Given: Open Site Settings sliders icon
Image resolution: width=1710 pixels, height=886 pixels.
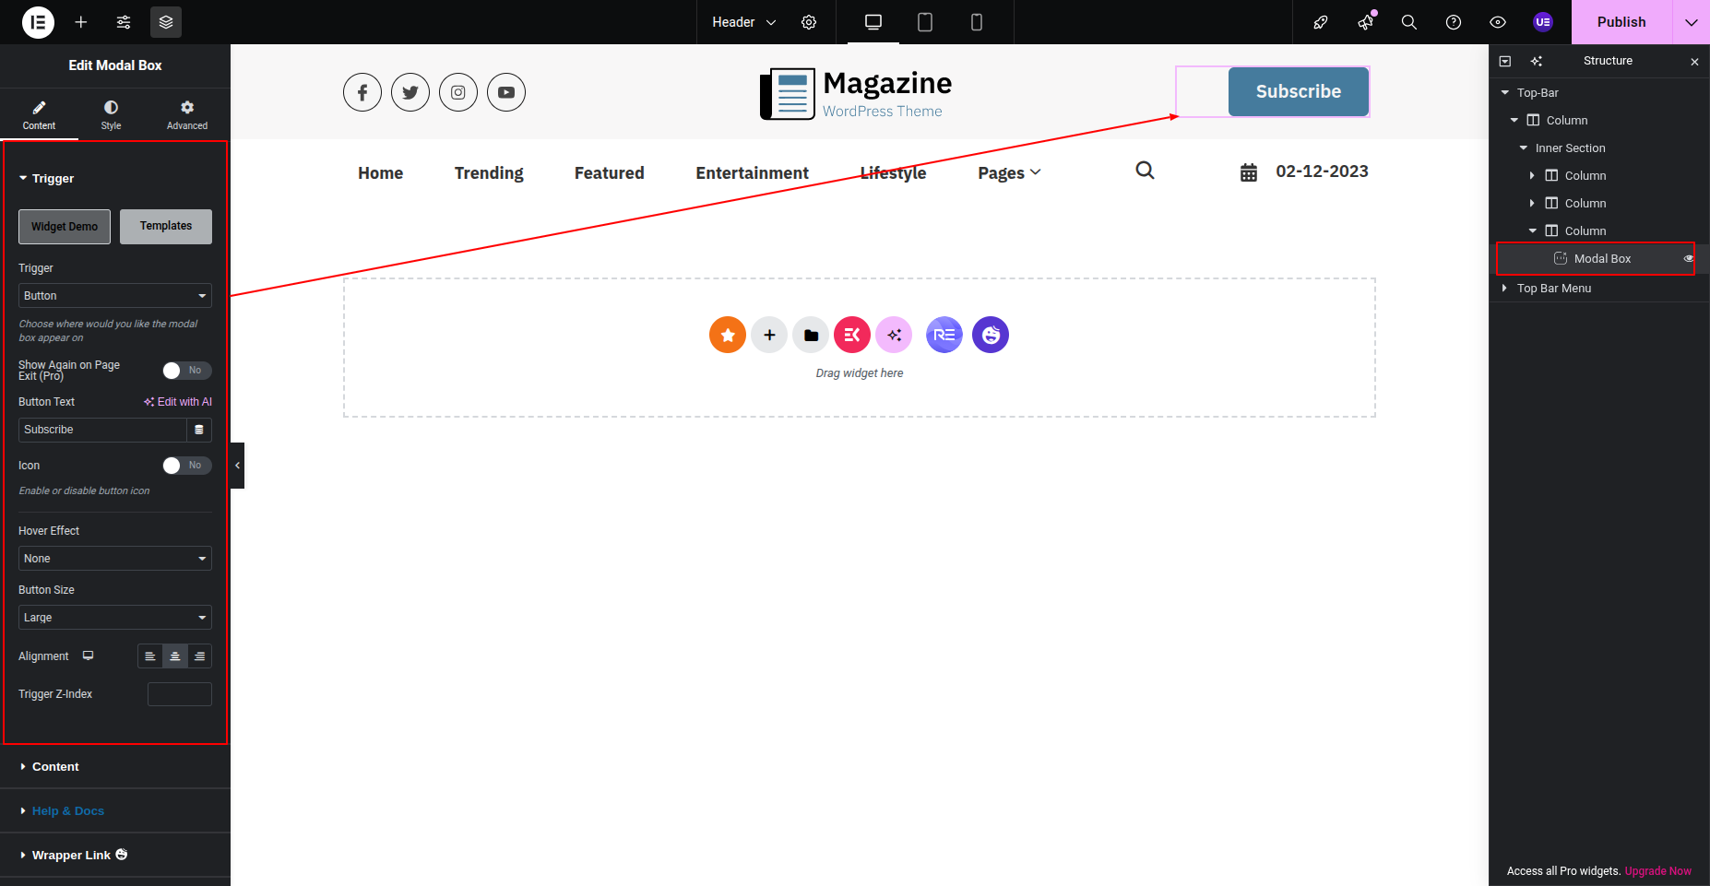Looking at the screenshot, I should (124, 22).
